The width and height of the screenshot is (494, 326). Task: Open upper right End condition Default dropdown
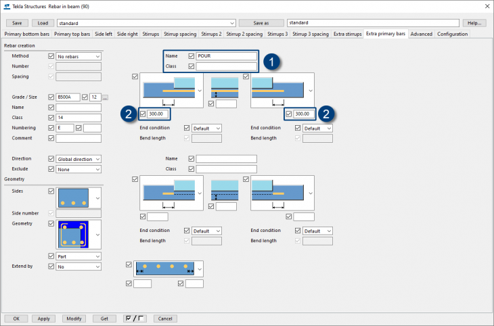click(x=317, y=129)
